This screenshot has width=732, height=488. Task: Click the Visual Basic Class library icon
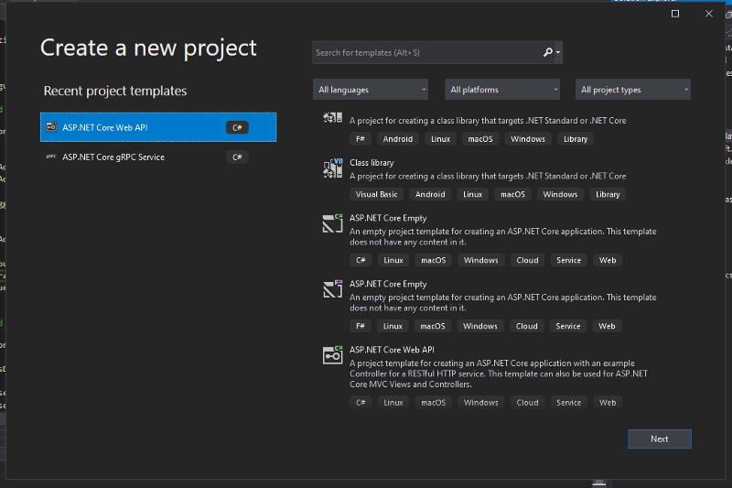coord(332,168)
